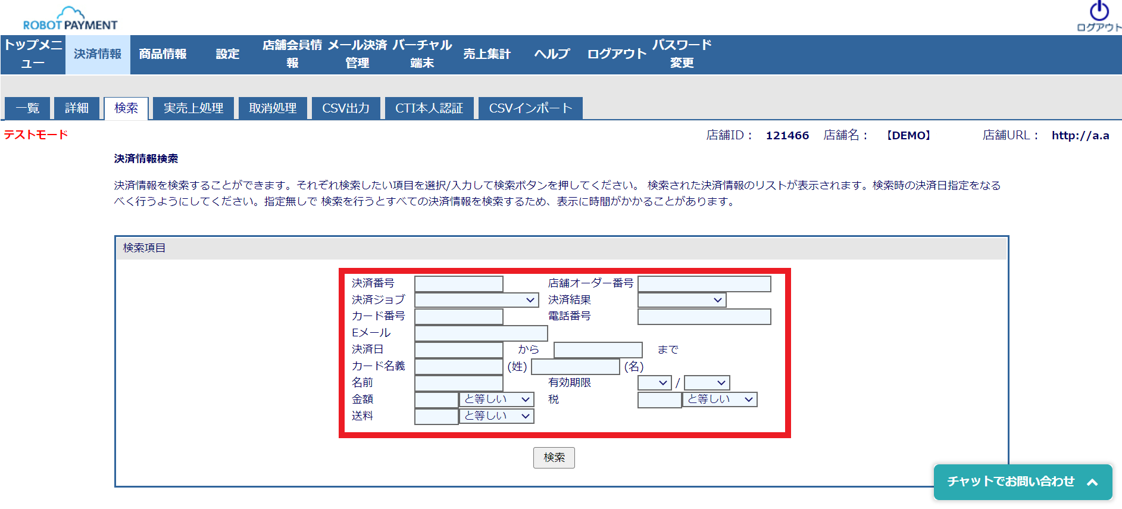The height and width of the screenshot is (509, 1122).
Task: Open the CTI本人認証 tab
Action: [429, 108]
